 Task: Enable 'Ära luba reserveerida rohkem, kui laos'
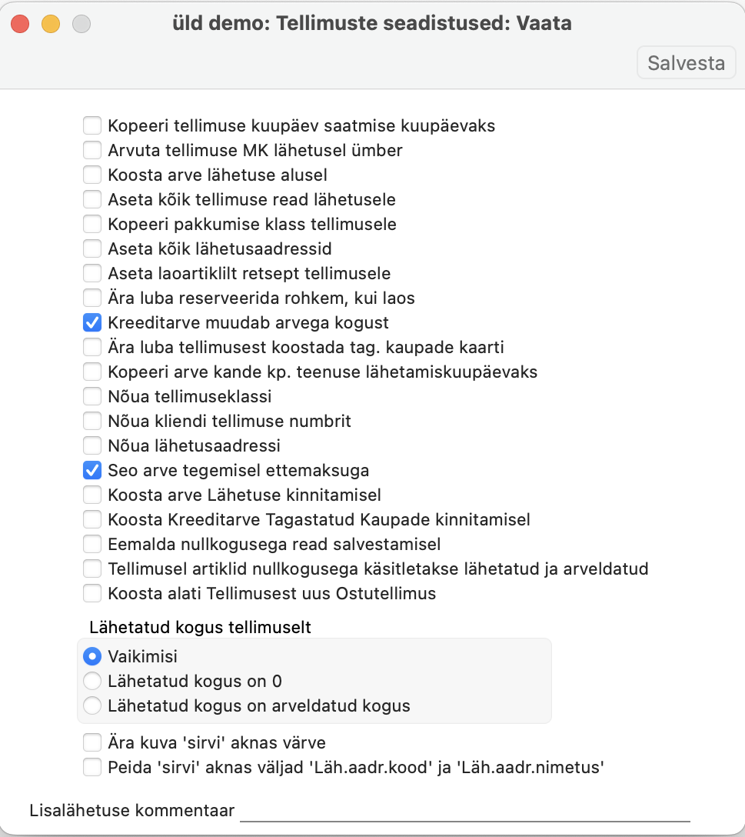[92, 298]
